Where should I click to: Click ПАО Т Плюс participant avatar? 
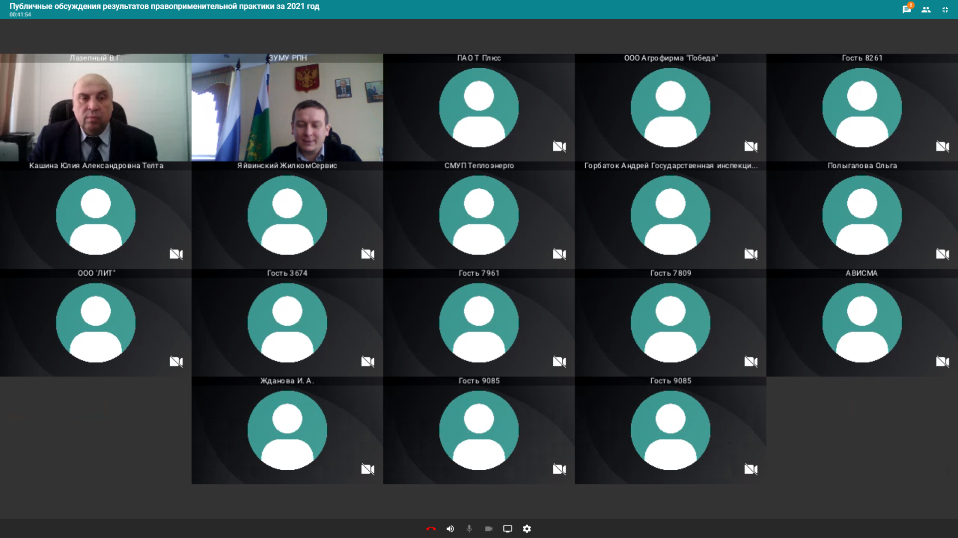pos(479,108)
